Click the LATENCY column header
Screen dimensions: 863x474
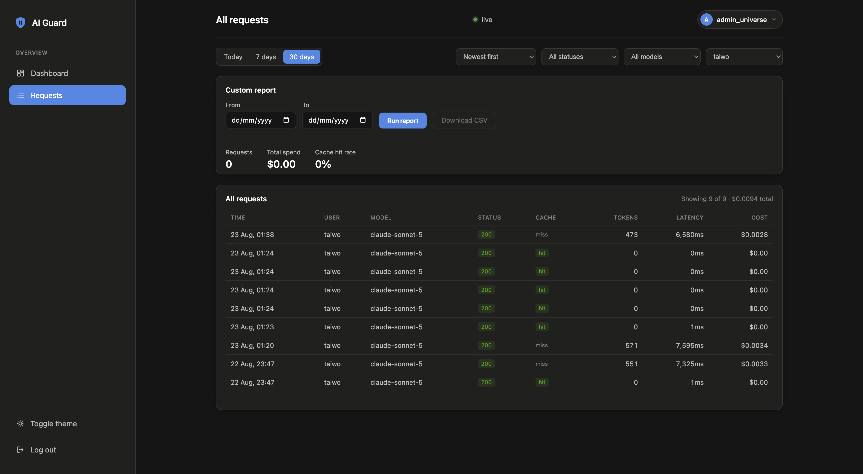pos(690,218)
